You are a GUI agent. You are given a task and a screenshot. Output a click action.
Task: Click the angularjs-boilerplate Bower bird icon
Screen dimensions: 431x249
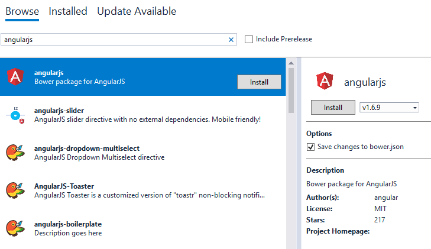(x=15, y=228)
